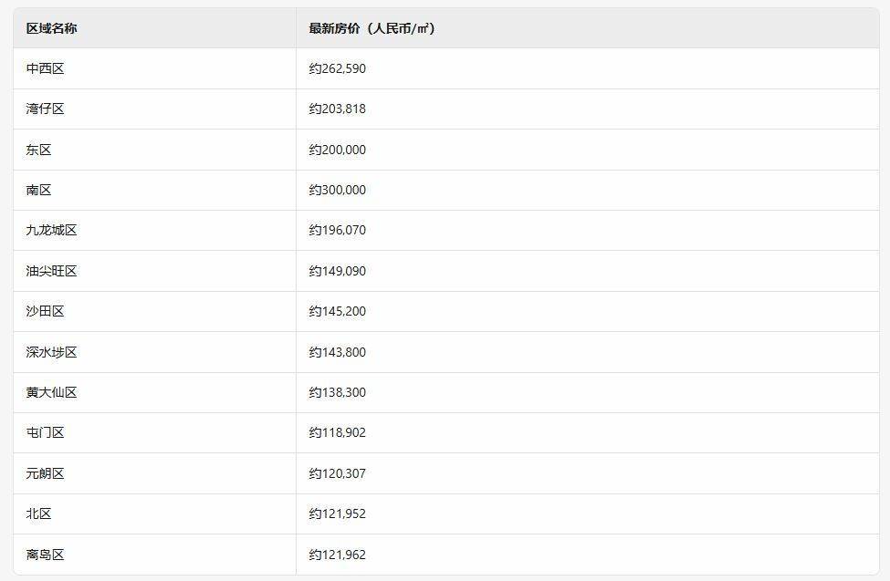
Task: Click the 九龙城区 district cell
Action: [52, 230]
